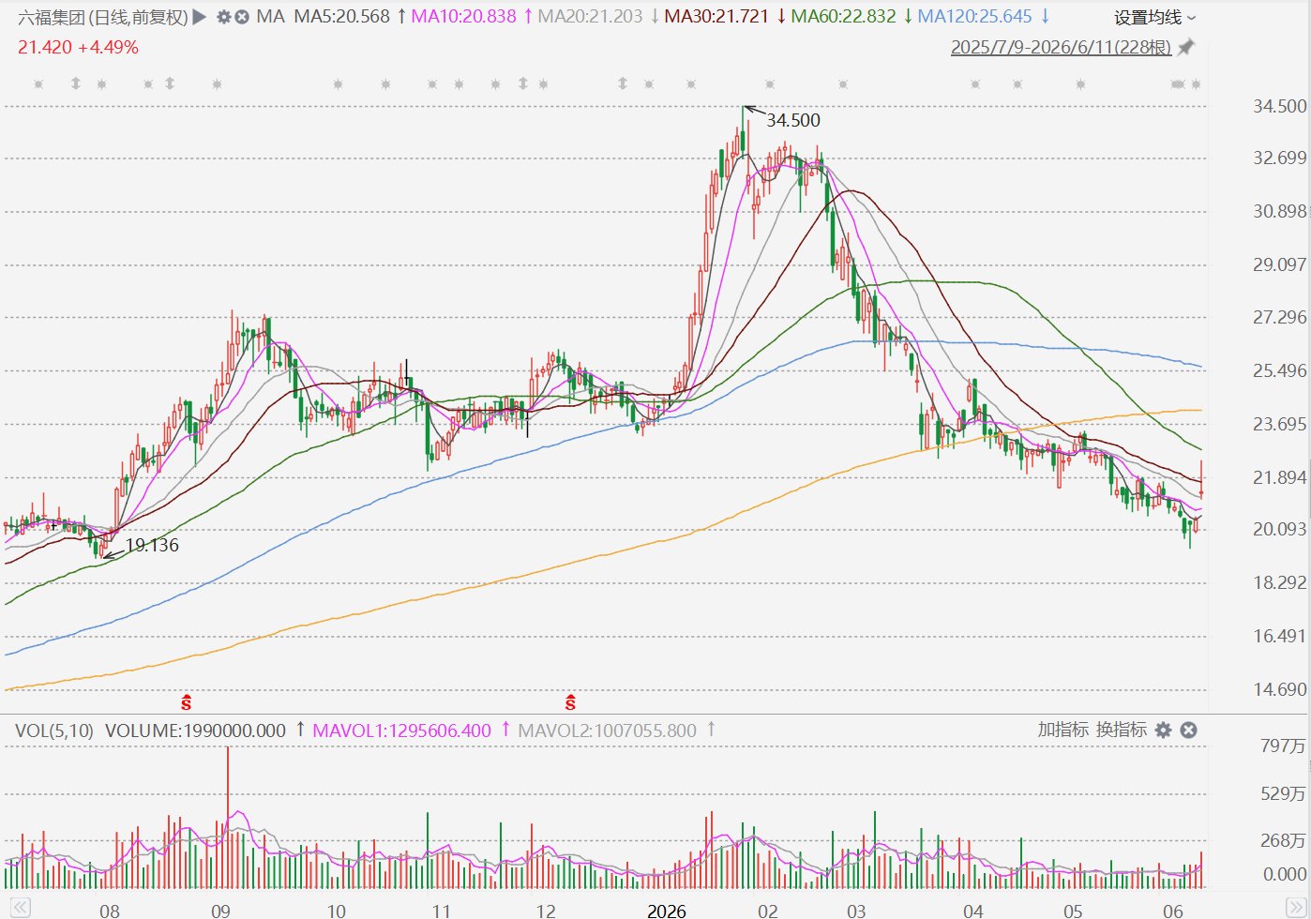Viewport: 1311px width, 919px height.
Task: Select the MA10:20.838 average label
Action: 463,17
